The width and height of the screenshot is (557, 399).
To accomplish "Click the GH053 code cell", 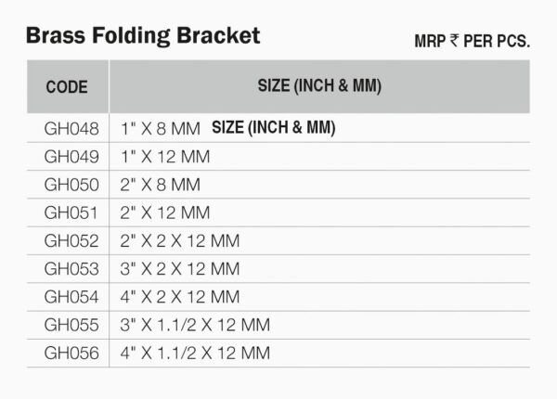I will click(x=71, y=268).
